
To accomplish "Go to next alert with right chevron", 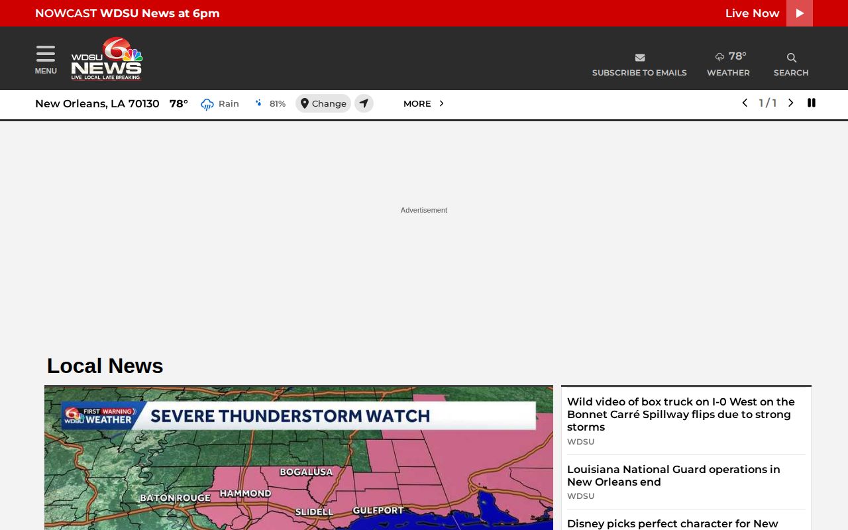I will pyautogui.click(x=790, y=103).
